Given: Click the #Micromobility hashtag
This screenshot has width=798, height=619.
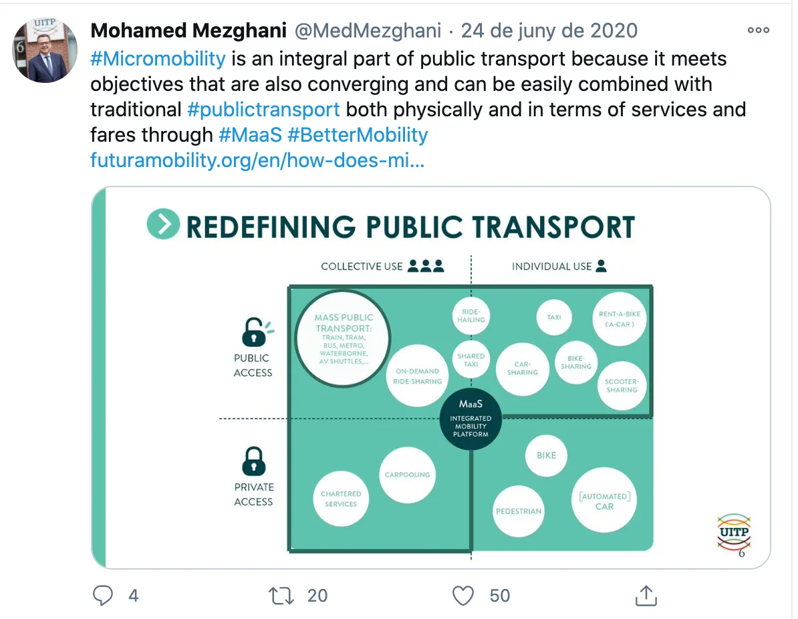Looking at the screenshot, I should pyautogui.click(x=158, y=58).
